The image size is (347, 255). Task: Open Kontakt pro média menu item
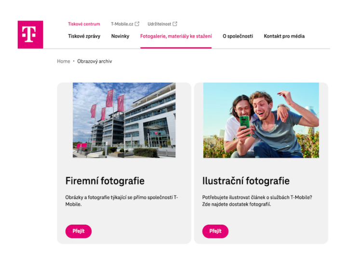tap(284, 36)
